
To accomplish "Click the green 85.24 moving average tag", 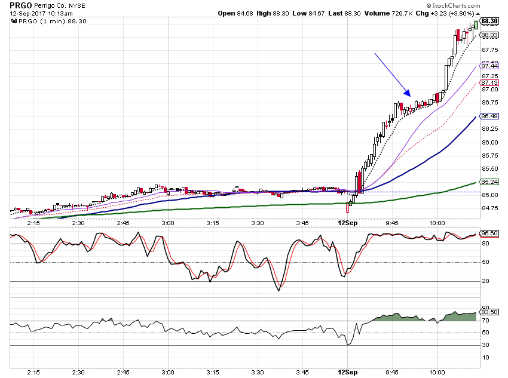I will coord(489,182).
